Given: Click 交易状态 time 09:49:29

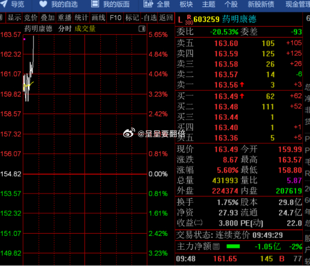Looking at the screenshot, I should click(x=267, y=235).
